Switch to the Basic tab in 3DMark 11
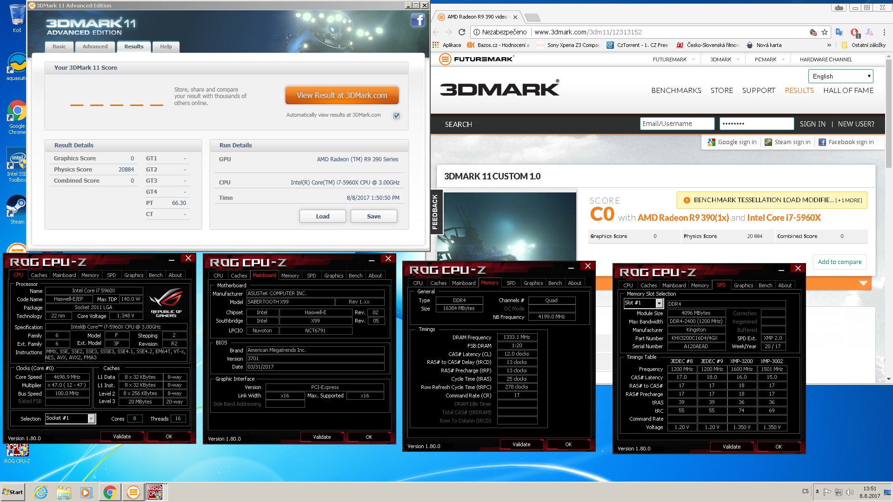893x502 pixels. pyautogui.click(x=59, y=46)
